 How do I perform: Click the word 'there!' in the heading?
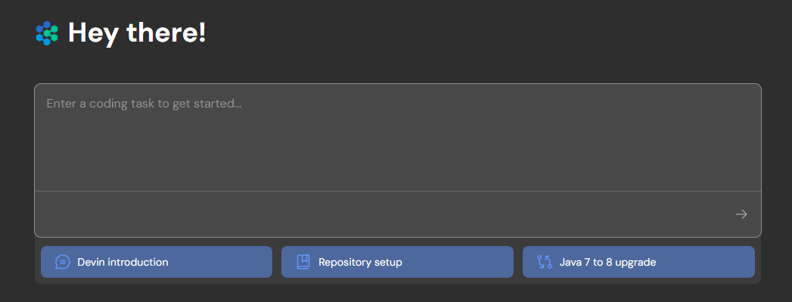pyautogui.click(x=166, y=33)
